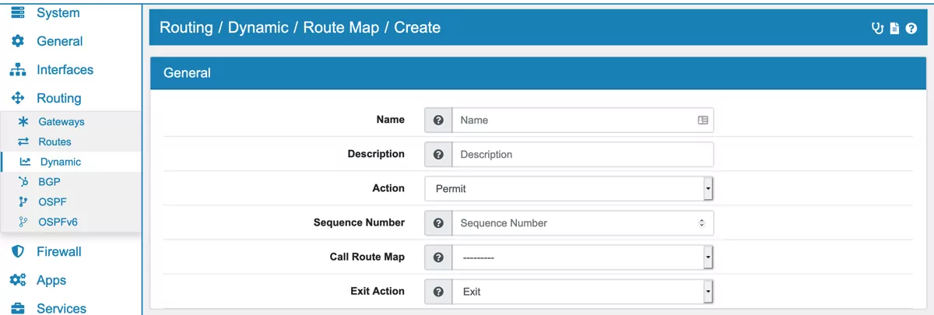This screenshot has height=315, width=934.
Task: Click the Firewall shield icon
Action: coord(17,252)
